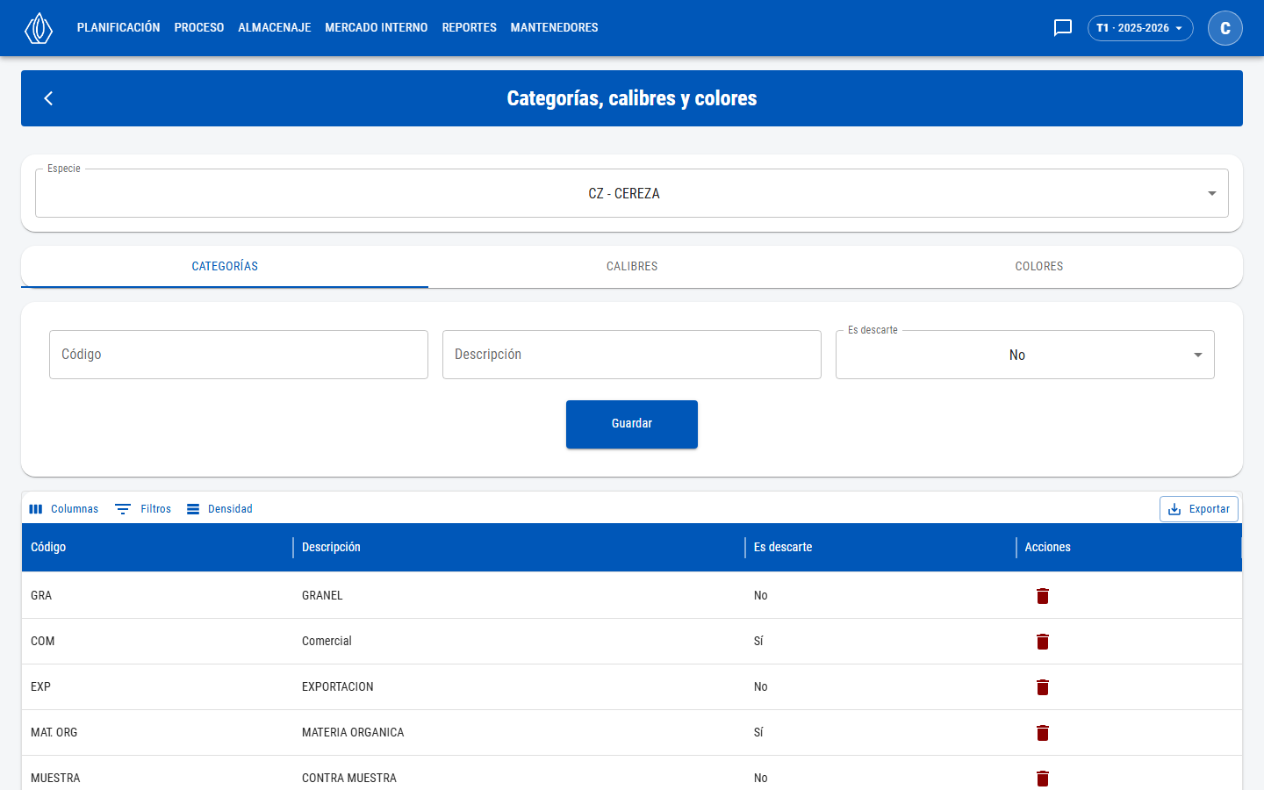This screenshot has width=1264, height=790.
Task: Delete the MAT. ORG row
Action: (x=1043, y=733)
